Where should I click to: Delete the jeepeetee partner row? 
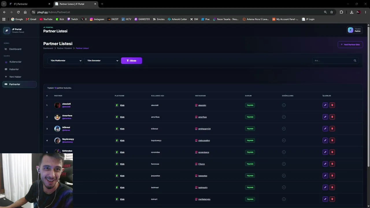point(332,176)
